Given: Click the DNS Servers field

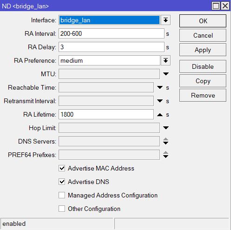Looking at the screenshot, I should click(109, 141).
